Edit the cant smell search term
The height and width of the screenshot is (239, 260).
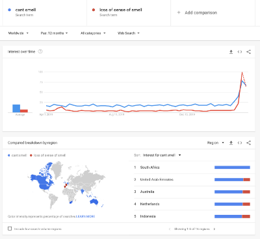pos(25,10)
